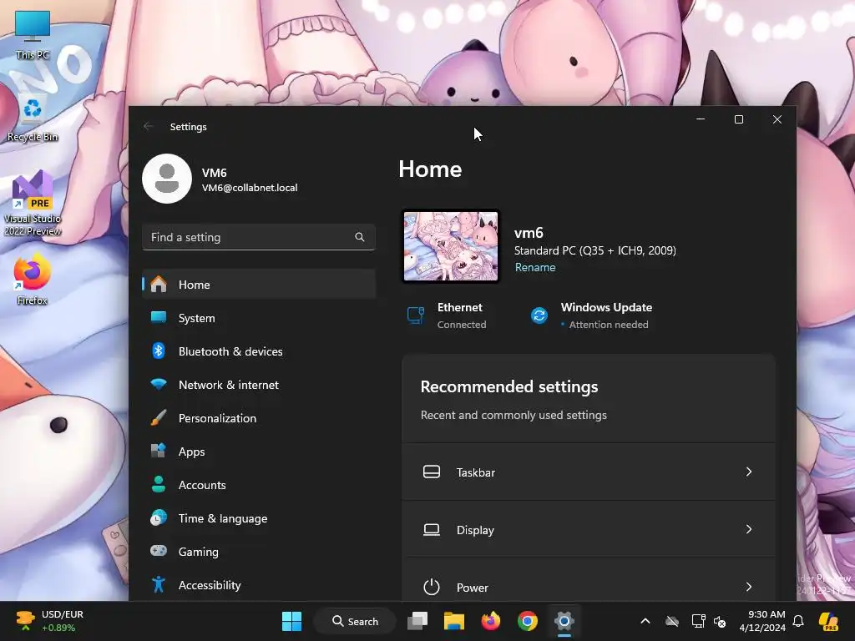Maximize the Settings window
The image size is (855, 641).
coord(739,119)
